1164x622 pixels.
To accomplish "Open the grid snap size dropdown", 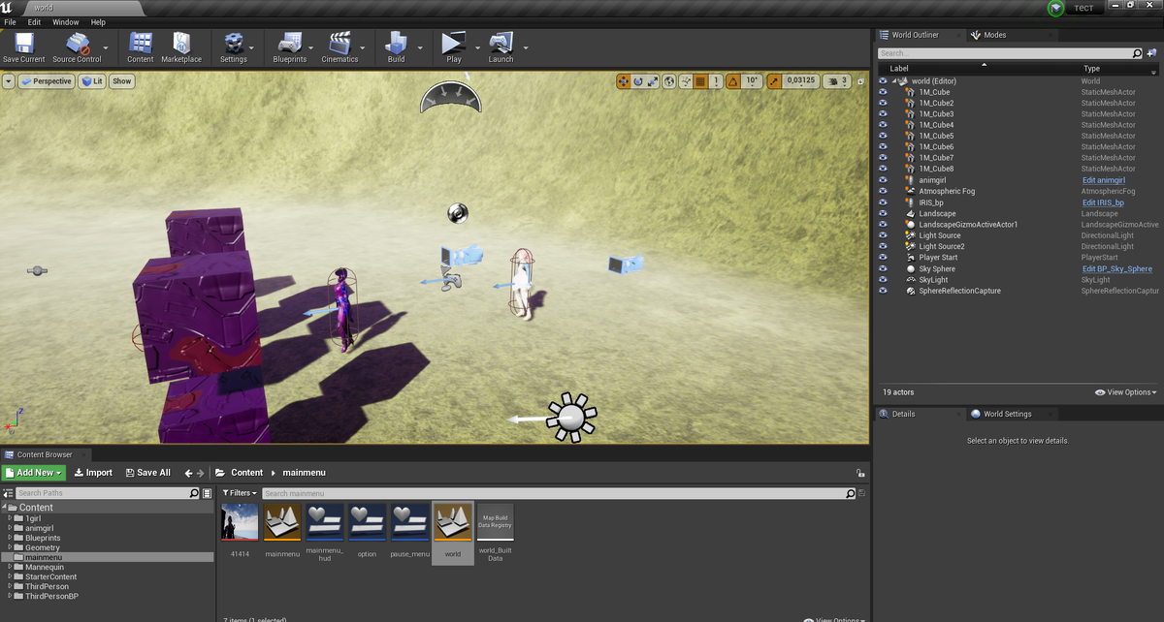I will coord(715,81).
